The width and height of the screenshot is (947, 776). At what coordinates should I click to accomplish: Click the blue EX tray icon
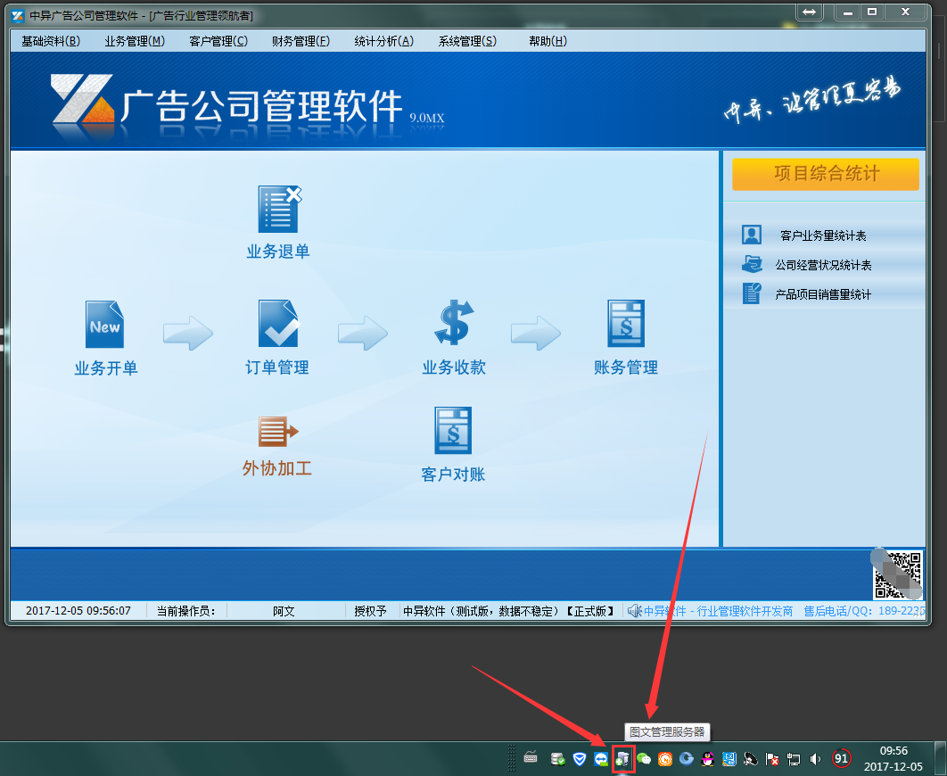(x=729, y=758)
